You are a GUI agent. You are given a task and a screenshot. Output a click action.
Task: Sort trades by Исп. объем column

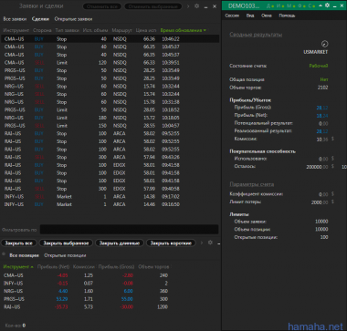[x=95, y=30]
